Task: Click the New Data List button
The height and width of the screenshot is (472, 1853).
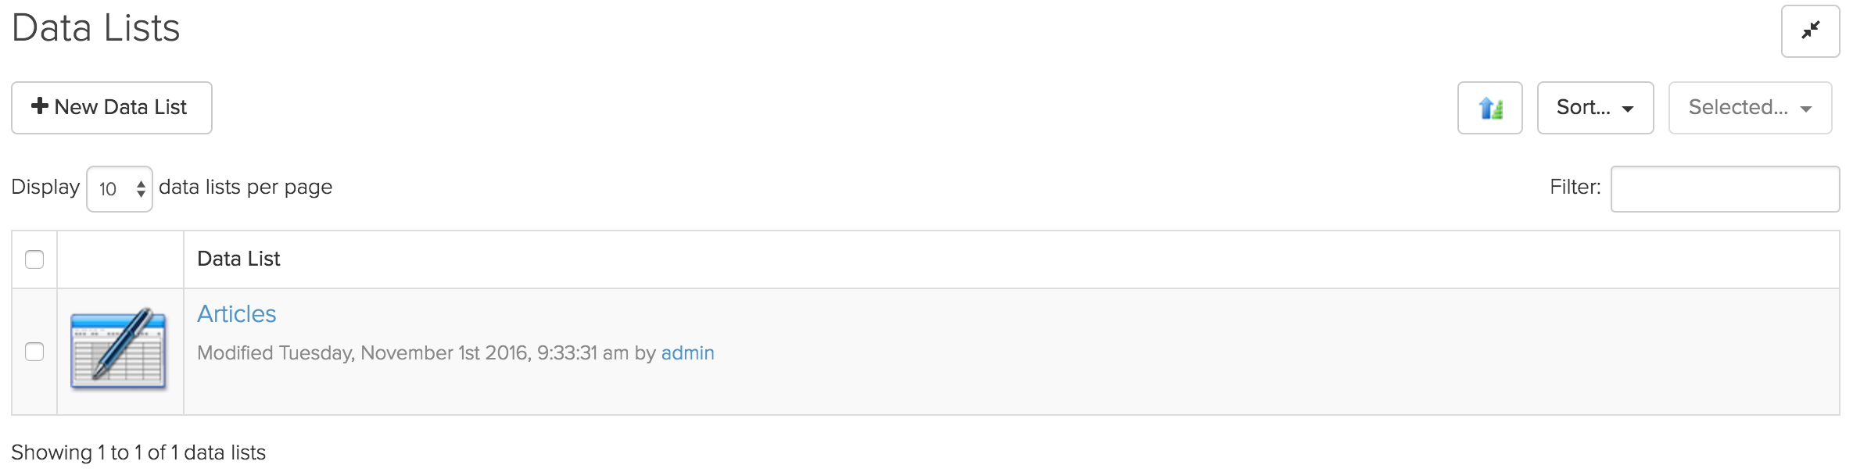Action: pos(112,108)
